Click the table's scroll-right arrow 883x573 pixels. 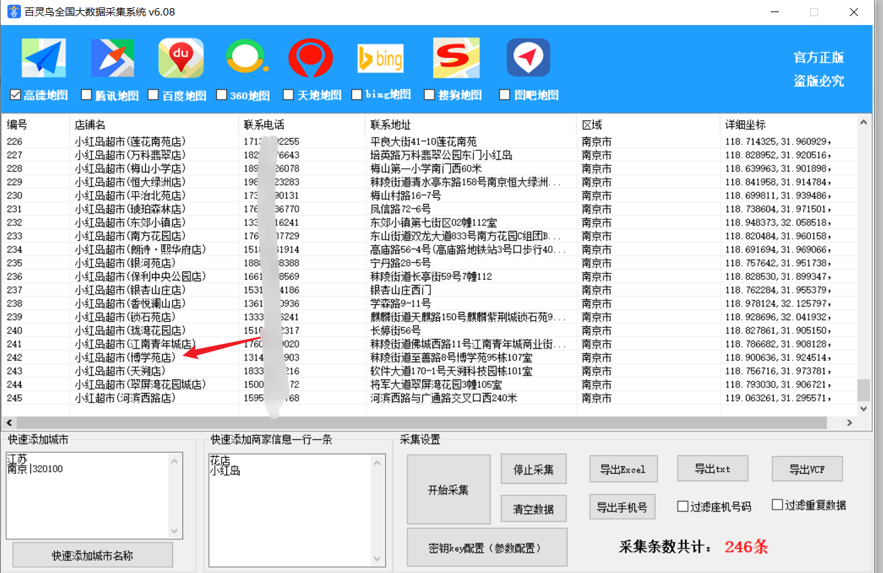849,422
